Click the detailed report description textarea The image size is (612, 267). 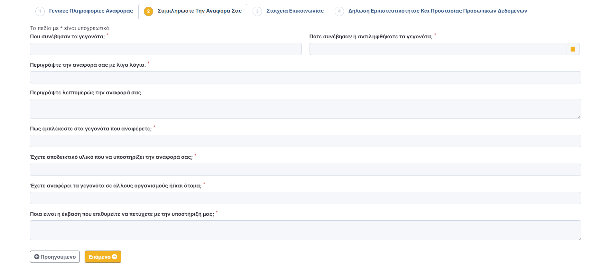click(x=305, y=109)
